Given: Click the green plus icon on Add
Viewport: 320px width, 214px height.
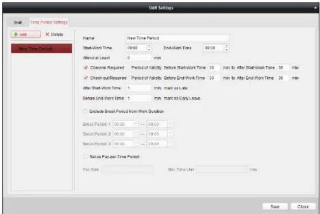Looking at the screenshot, I should click(16, 34).
